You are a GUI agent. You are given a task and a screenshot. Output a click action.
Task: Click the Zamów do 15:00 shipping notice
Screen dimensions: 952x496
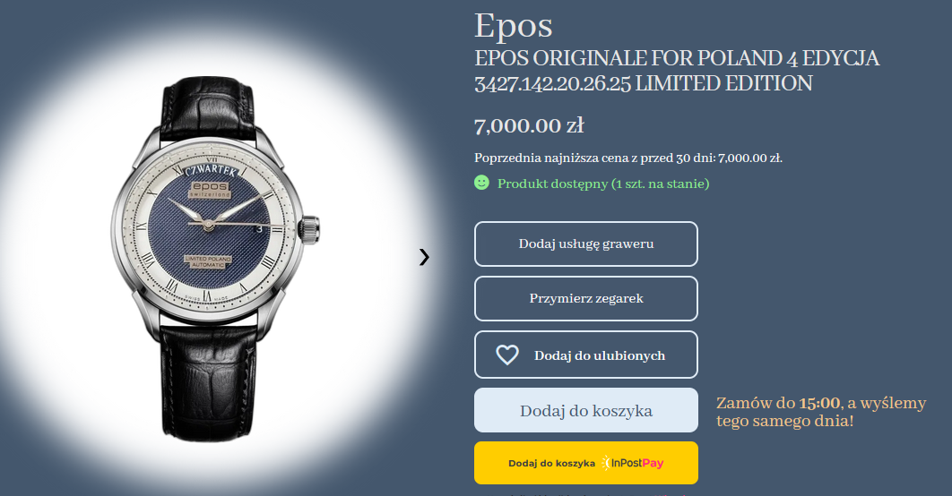pyautogui.click(x=821, y=412)
